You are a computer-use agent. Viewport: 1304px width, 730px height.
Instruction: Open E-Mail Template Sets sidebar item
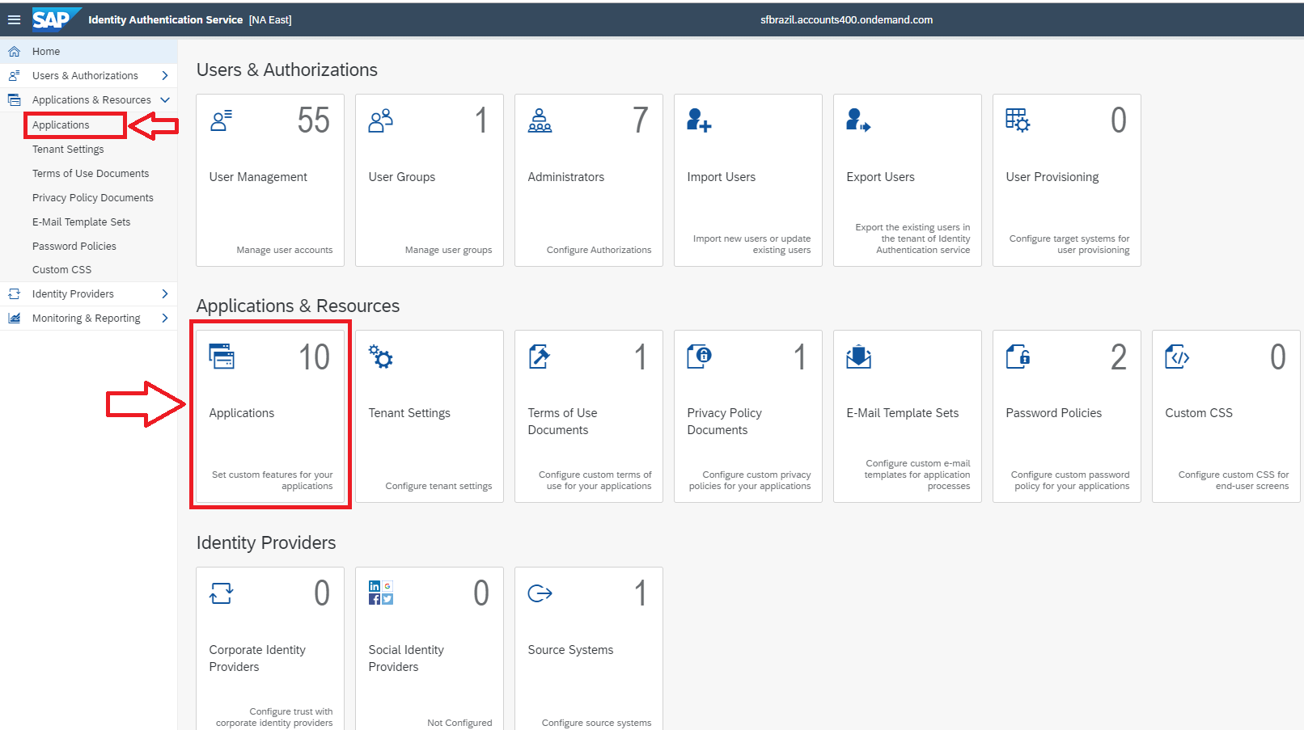[x=81, y=222]
